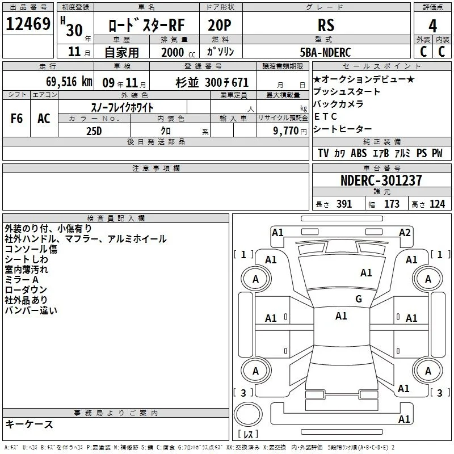
Task: Select the car name ロードスターRF
Action: pos(146,25)
